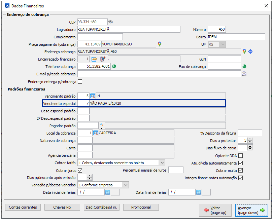Open WhatsApp icon next to Telefone cobrança
Screen dimensions: 273x220
click(x=114, y=66)
